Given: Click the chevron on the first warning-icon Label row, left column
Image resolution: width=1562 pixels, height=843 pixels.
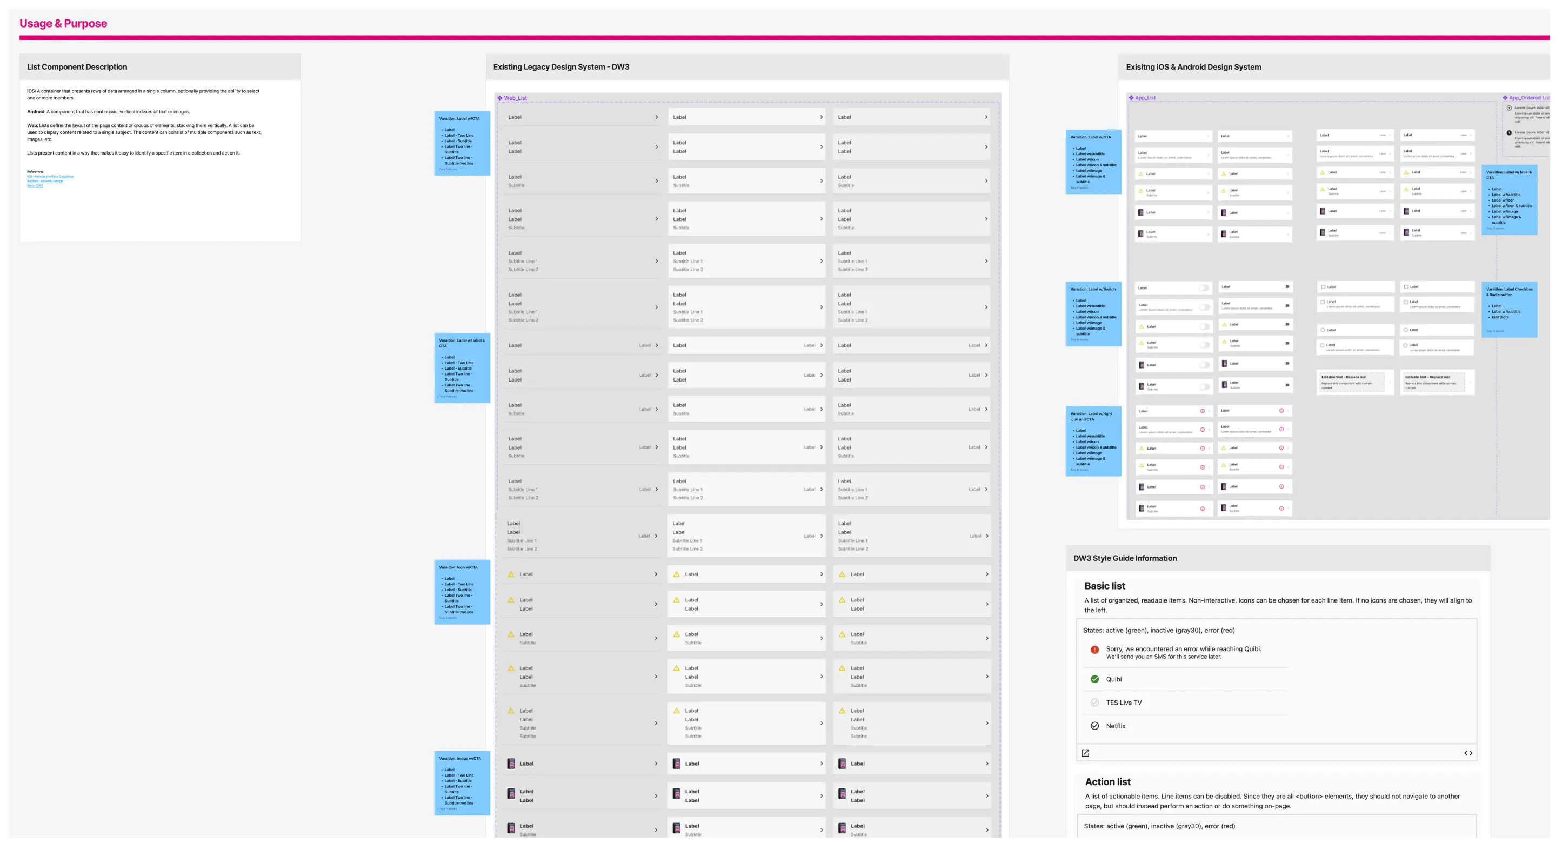Looking at the screenshot, I should click(656, 574).
